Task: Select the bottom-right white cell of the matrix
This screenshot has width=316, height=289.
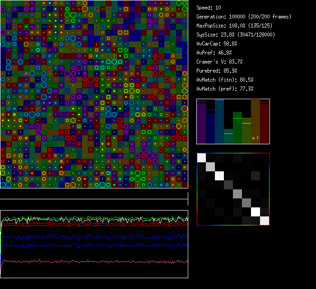Action: click(265, 220)
